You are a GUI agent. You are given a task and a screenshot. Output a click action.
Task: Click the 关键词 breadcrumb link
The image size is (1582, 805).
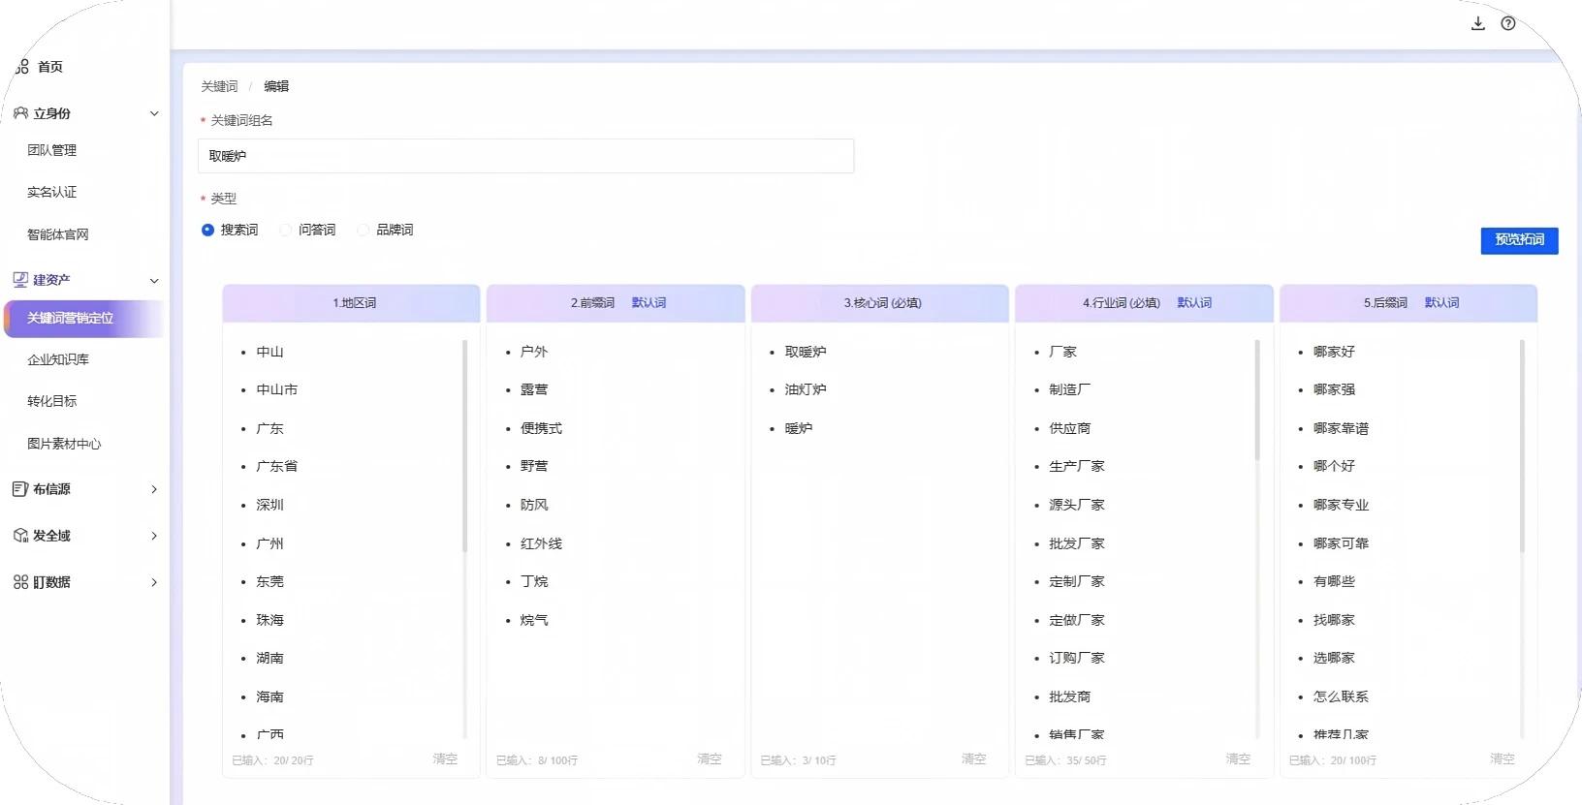tap(219, 86)
